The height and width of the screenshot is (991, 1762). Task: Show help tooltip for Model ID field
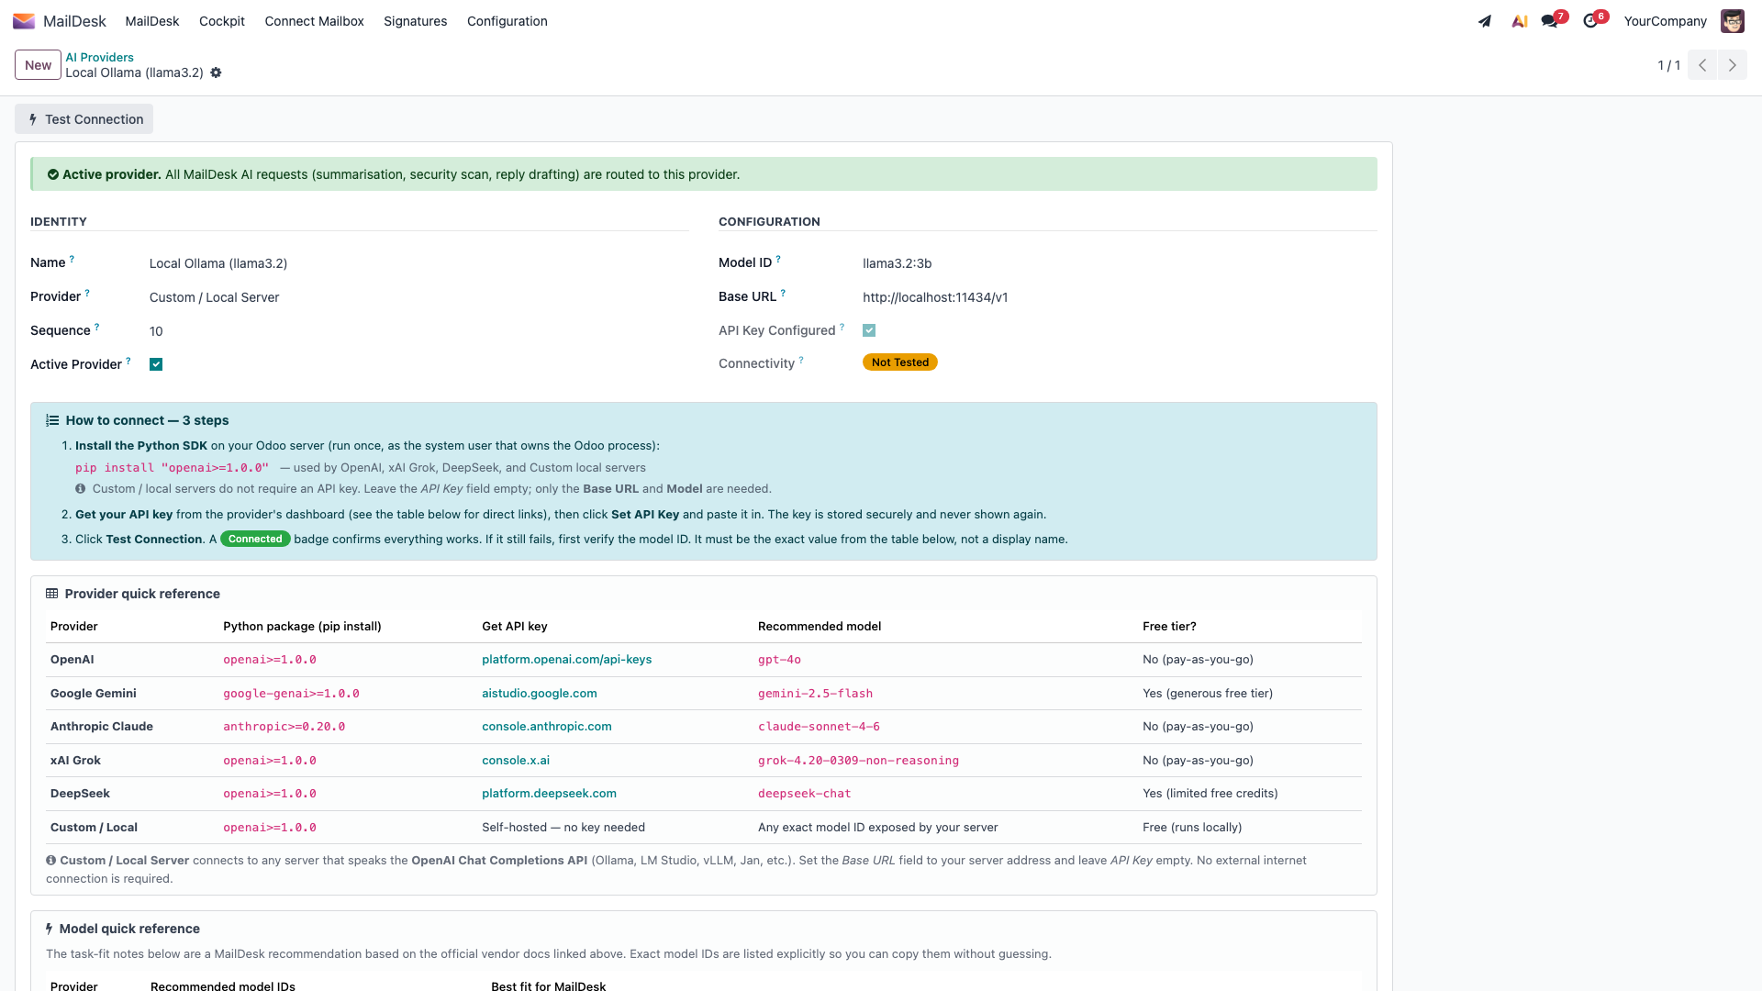(778, 259)
